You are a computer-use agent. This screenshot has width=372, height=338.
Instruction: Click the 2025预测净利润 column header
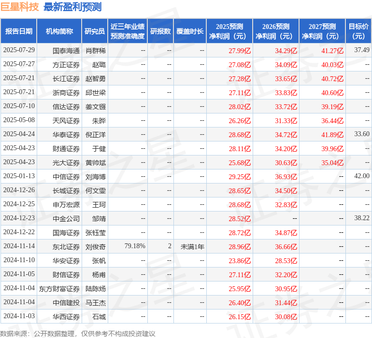click(x=229, y=31)
